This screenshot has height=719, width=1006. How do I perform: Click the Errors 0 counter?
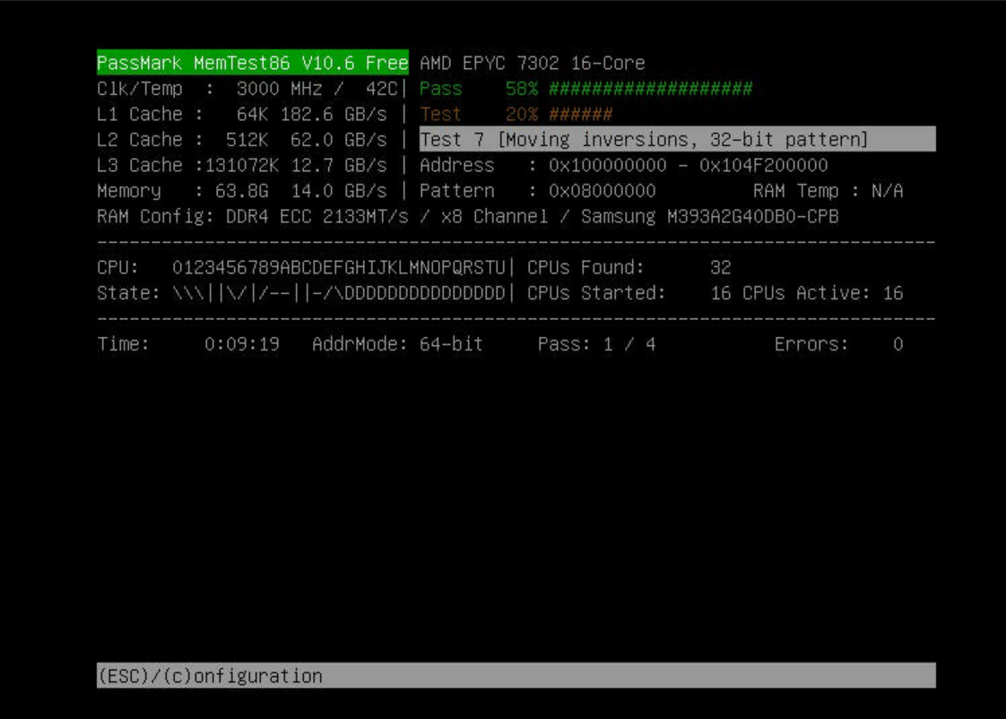(897, 344)
